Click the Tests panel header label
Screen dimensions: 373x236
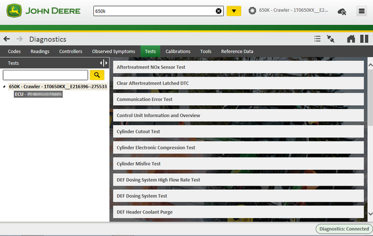pyautogui.click(x=13, y=63)
